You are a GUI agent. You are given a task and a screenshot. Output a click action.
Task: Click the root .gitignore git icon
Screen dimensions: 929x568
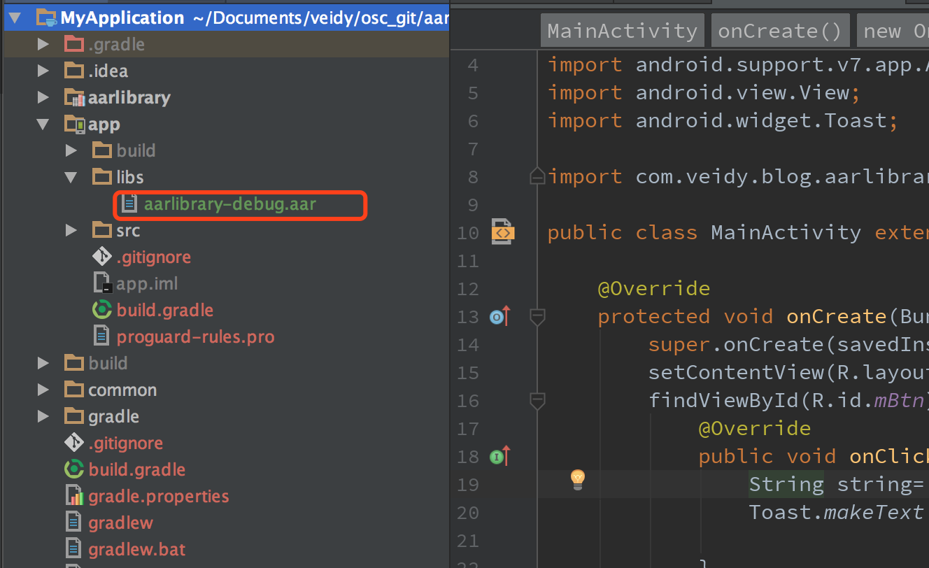pos(73,443)
